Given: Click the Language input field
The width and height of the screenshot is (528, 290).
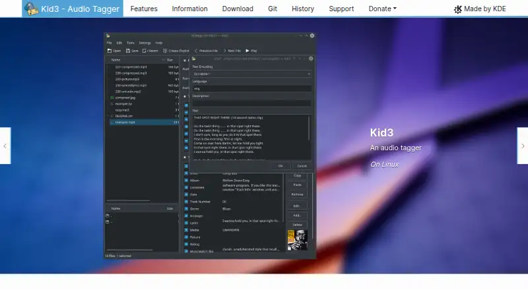Looking at the screenshot, I should 252,89.
